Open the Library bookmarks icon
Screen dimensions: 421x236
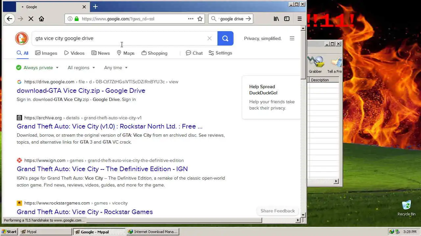tap(276, 19)
